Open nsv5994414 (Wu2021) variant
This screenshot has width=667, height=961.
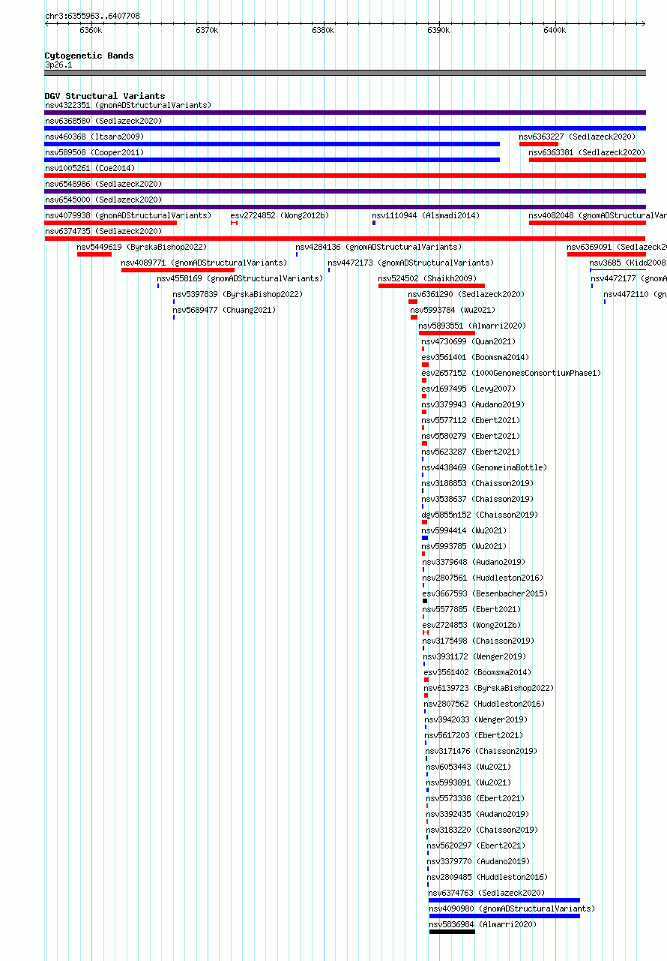coord(465,530)
